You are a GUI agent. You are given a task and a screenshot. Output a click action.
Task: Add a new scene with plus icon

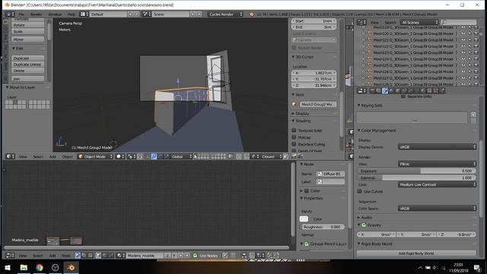(193, 14)
